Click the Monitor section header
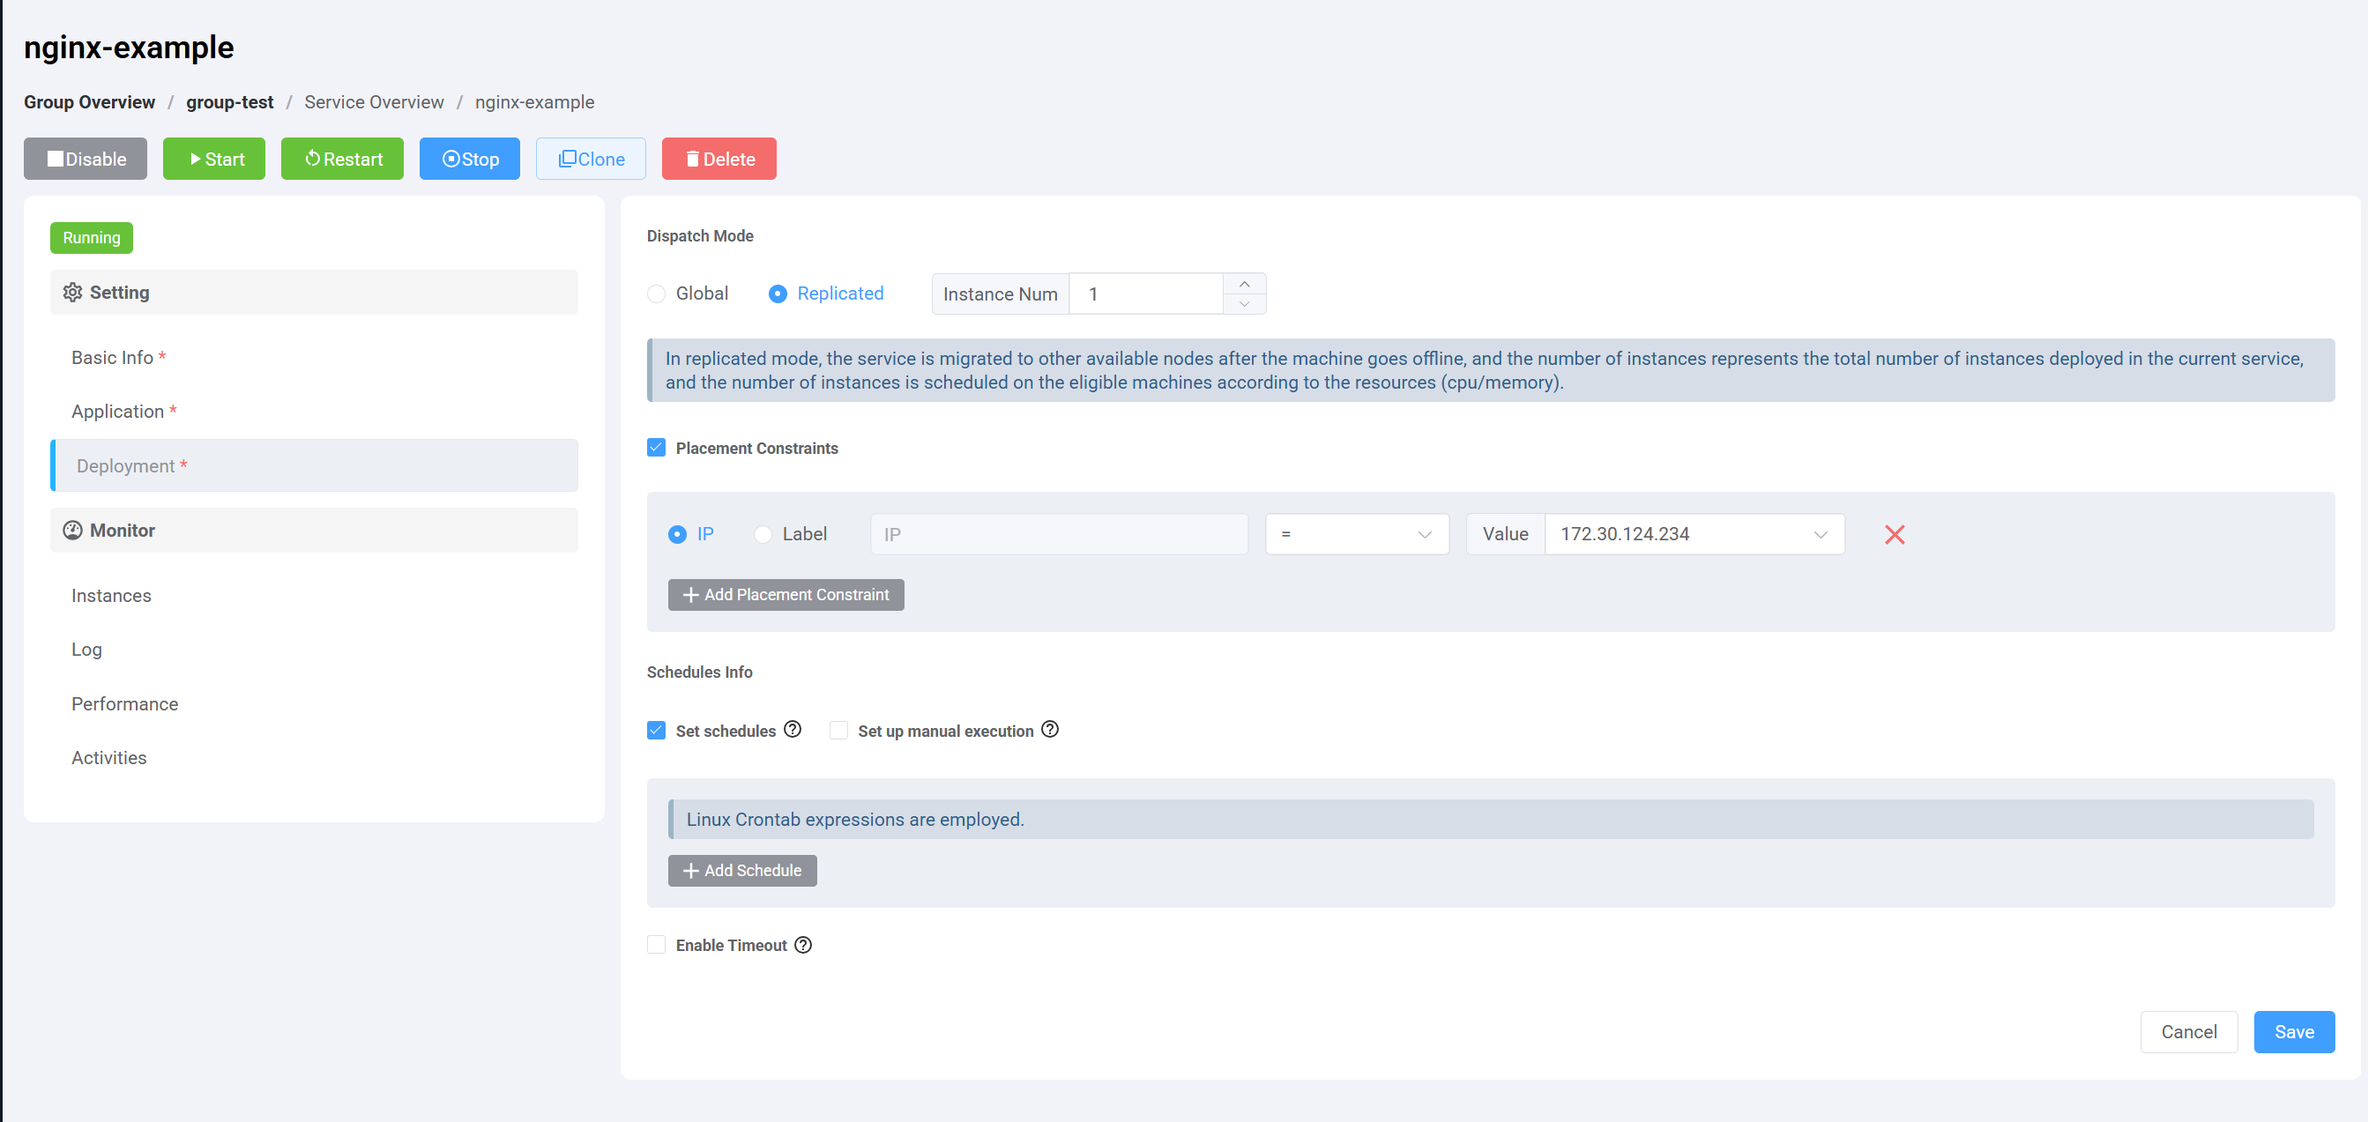Viewport: 2368px width, 1122px height. [315, 531]
